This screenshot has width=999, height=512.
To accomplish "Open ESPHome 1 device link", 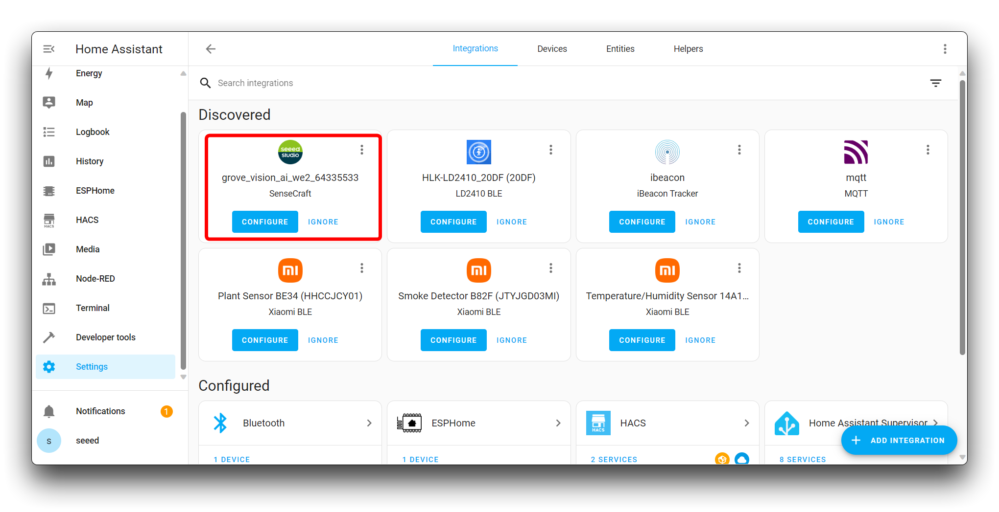I will [x=420, y=459].
